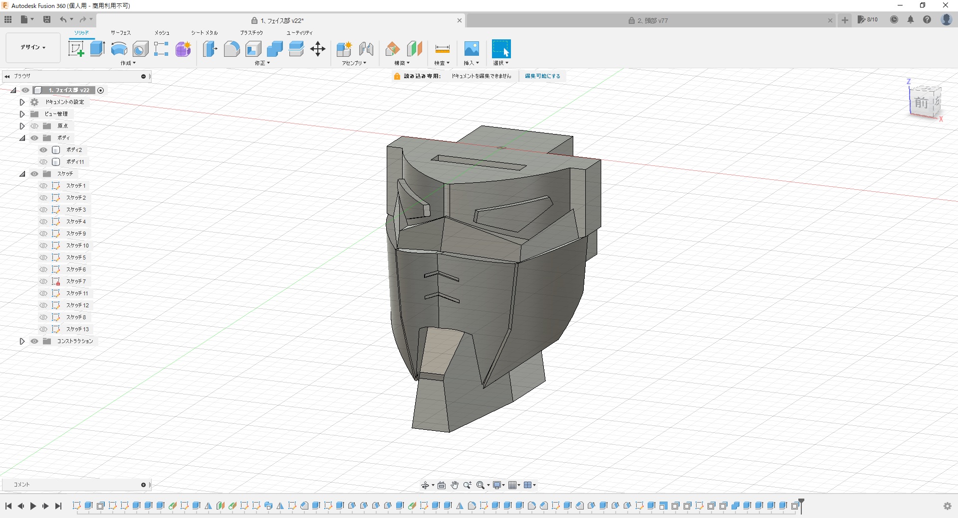
Task: Click the Measure tool icon
Action: tap(442, 49)
